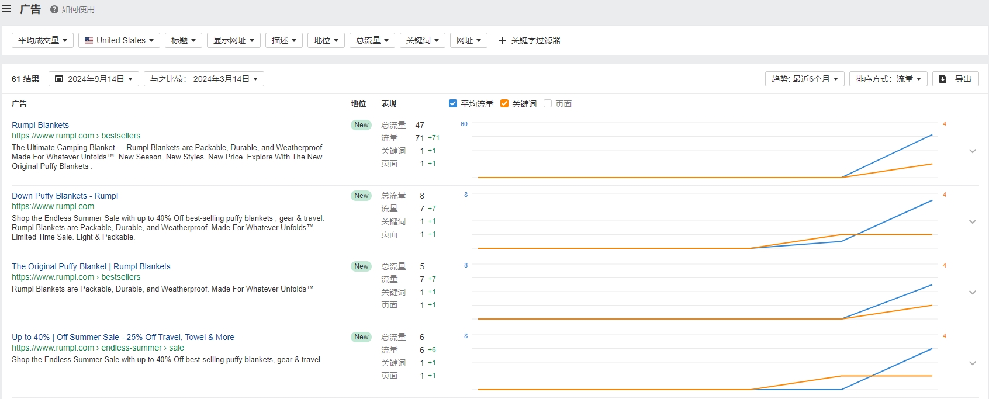Click the 总流量 value 47
The height and width of the screenshot is (399, 989).
pos(420,125)
